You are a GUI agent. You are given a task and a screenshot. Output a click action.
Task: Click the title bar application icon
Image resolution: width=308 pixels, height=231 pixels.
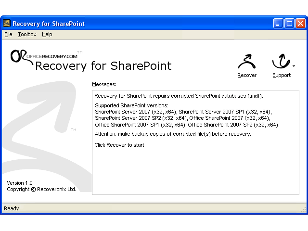[7, 24]
